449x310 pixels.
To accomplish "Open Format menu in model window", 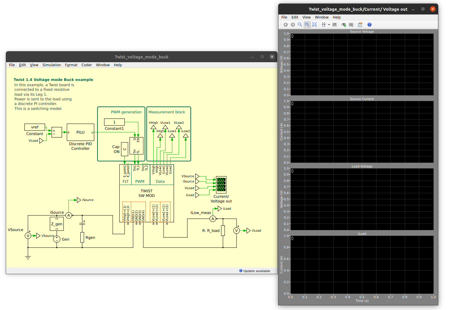I will 71,65.
